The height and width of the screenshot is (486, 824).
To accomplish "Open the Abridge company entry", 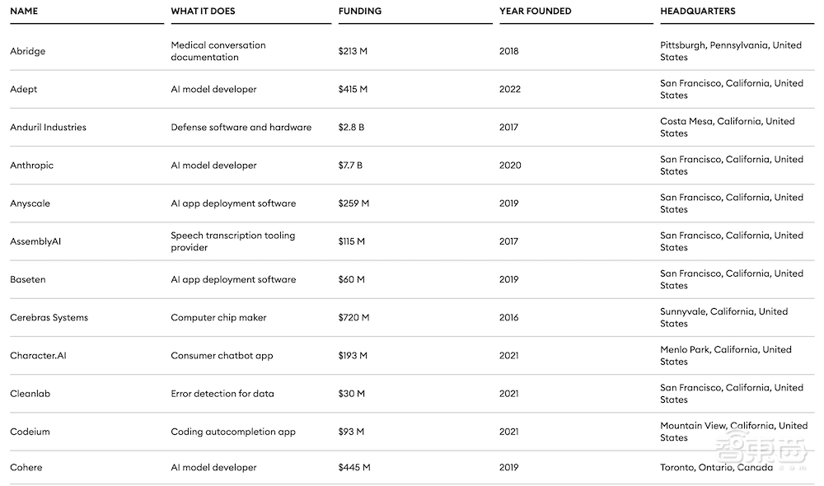I will click(x=27, y=51).
